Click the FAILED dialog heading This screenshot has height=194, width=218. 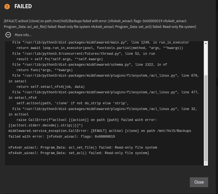23,6
